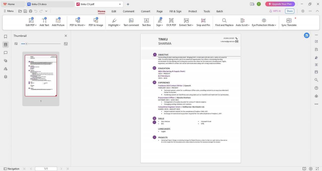The image size is (322, 171).
Task: Open WPS AI
Action: pos(275,11)
